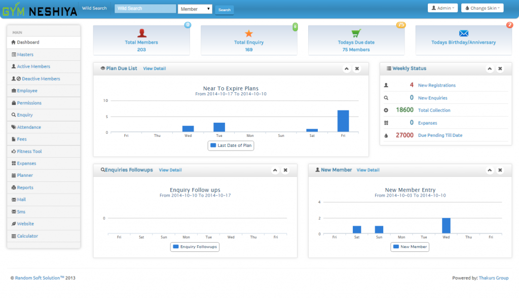Open Expanses in the sidebar menu
This screenshot has width=519, height=298.
point(44,163)
